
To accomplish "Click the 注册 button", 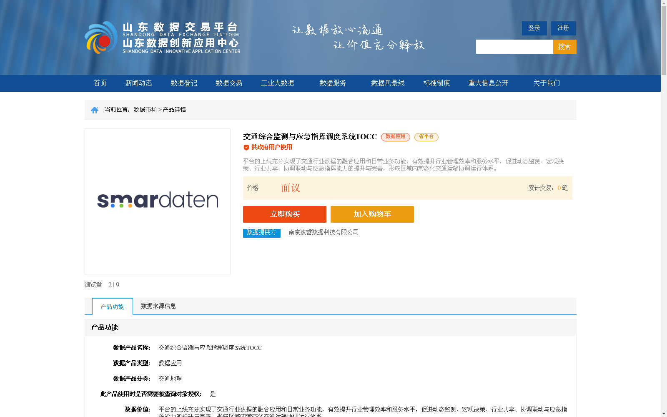I will tap(564, 28).
